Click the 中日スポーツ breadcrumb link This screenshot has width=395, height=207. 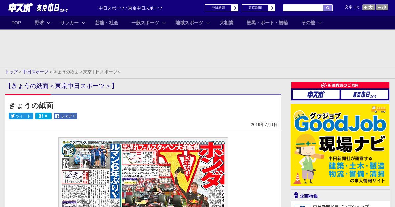point(36,72)
